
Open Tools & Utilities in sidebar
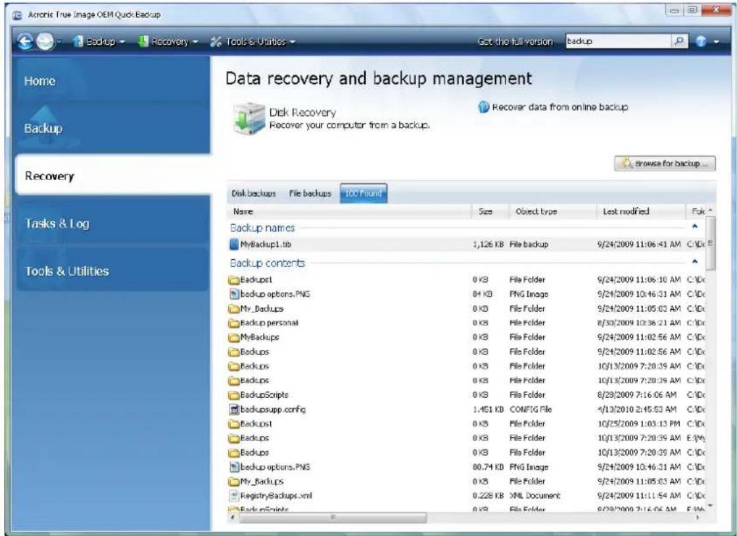click(x=111, y=270)
